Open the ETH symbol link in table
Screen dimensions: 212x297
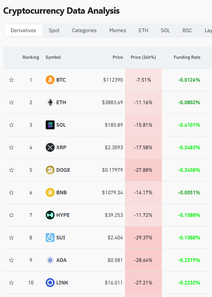tap(61, 102)
